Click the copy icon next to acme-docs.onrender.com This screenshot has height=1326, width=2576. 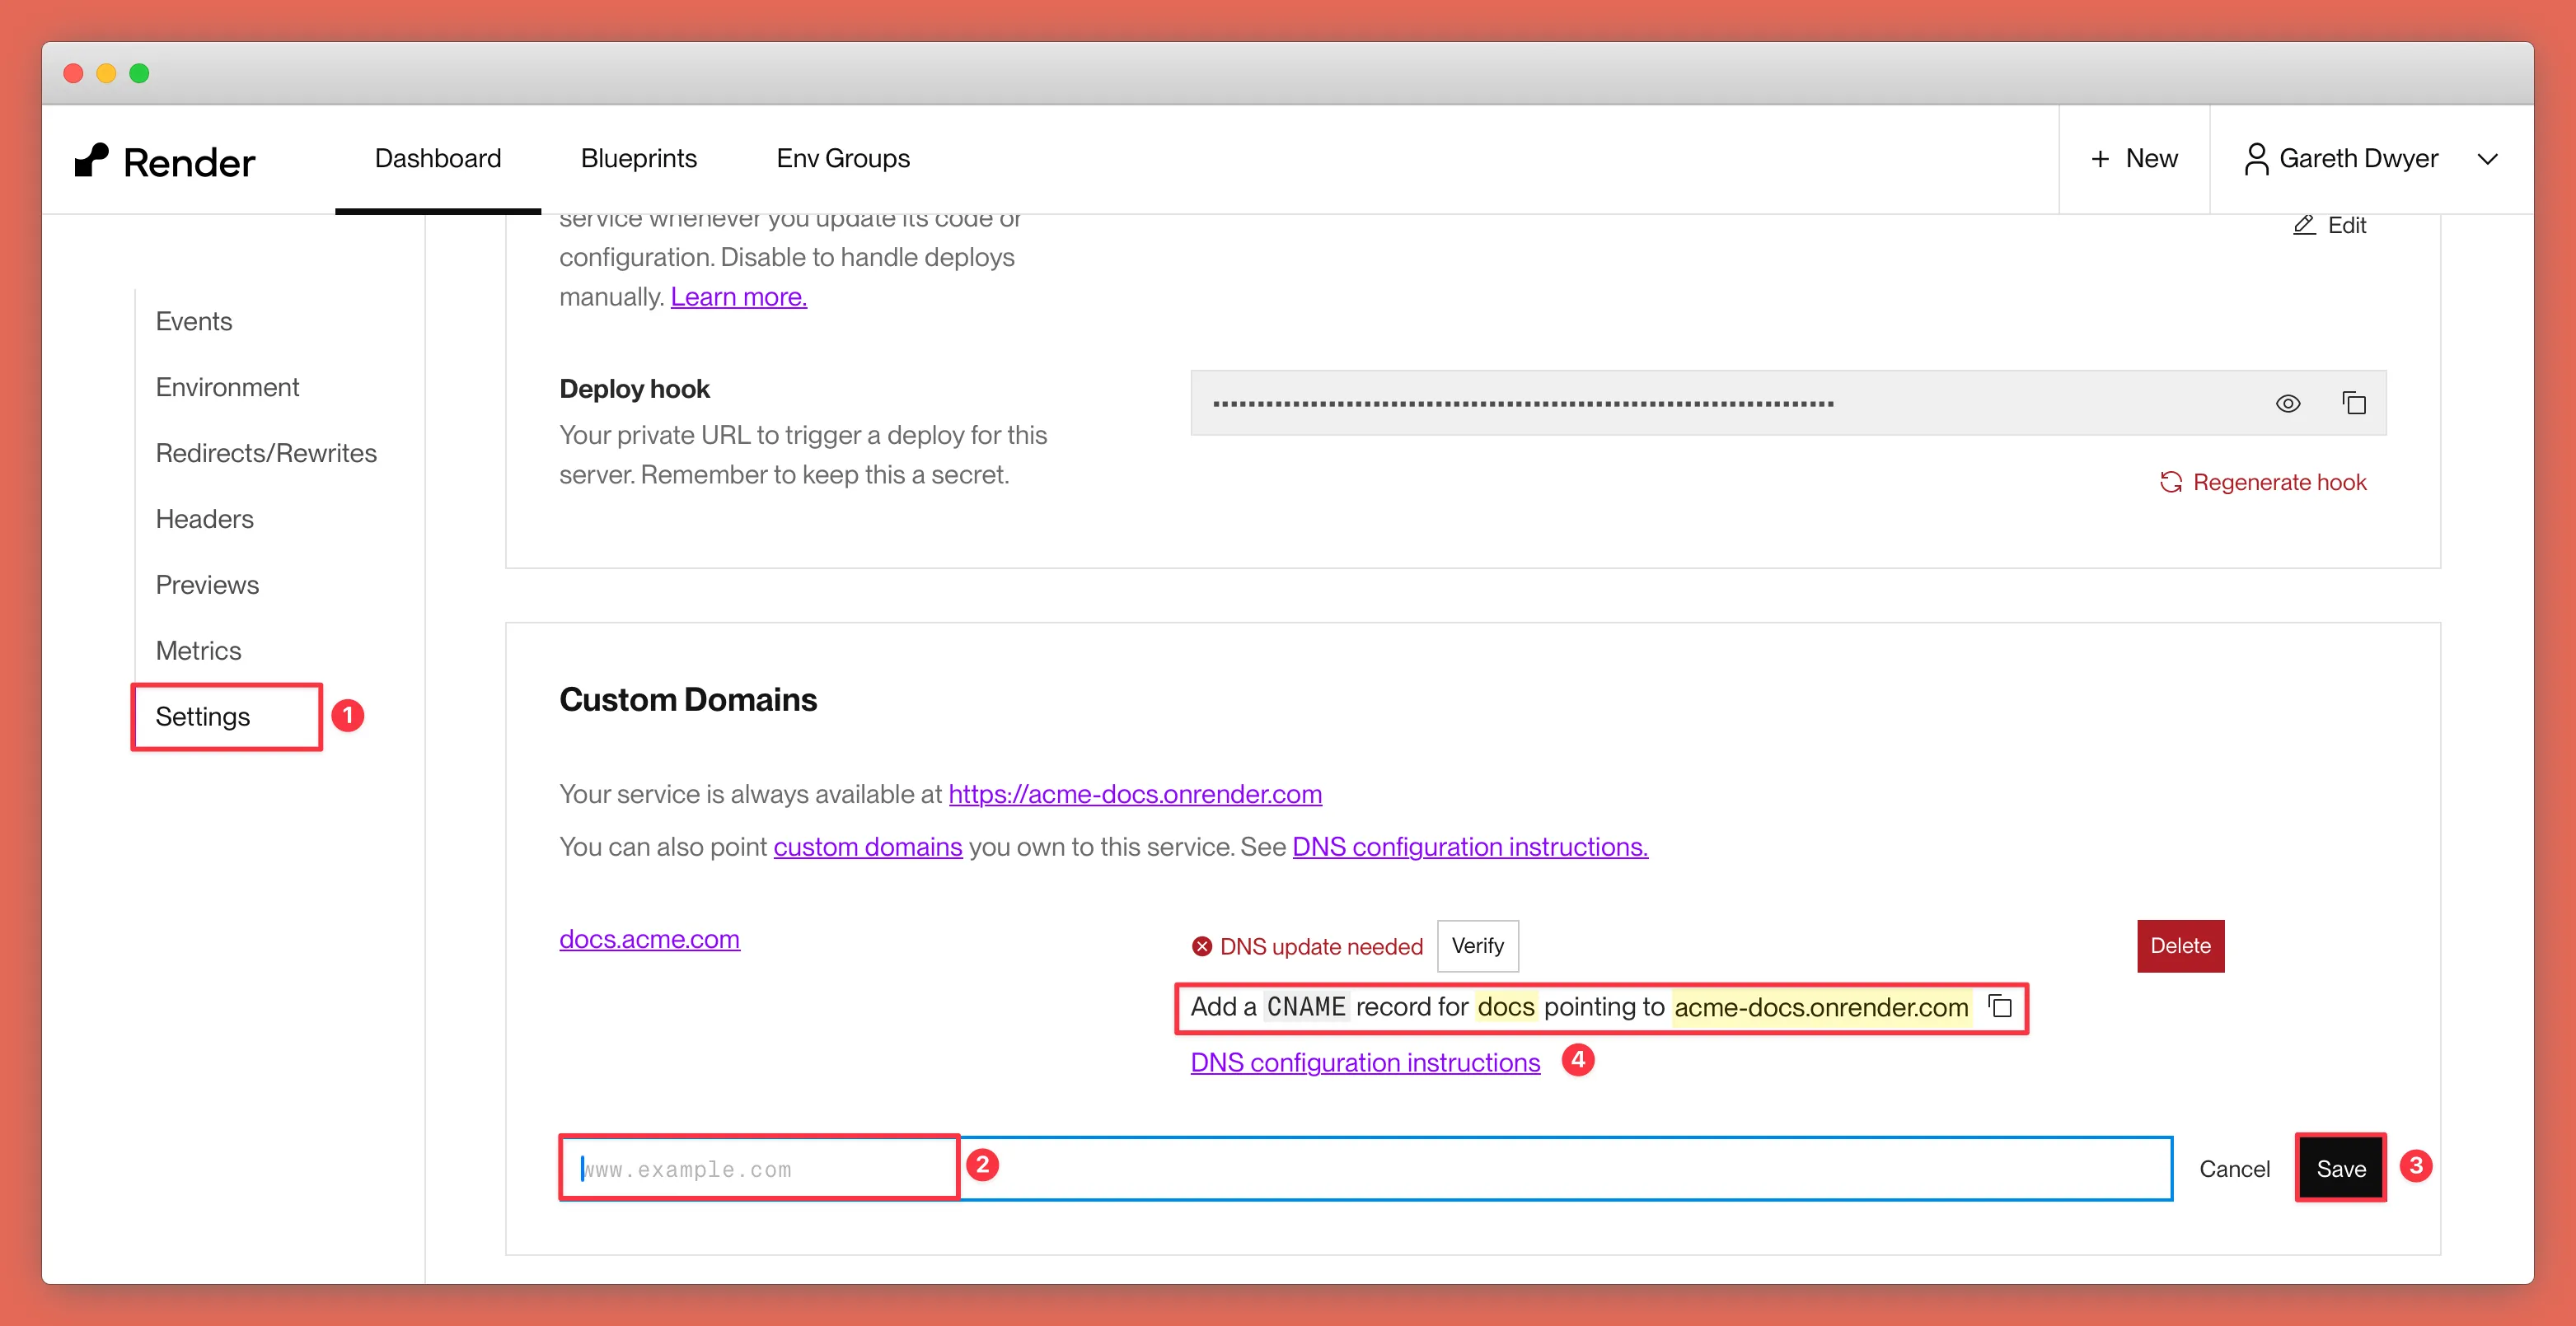tap(2001, 1006)
